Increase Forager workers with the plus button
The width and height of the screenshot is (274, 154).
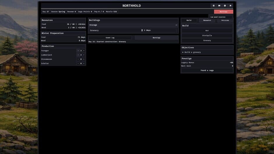tap(84, 51)
